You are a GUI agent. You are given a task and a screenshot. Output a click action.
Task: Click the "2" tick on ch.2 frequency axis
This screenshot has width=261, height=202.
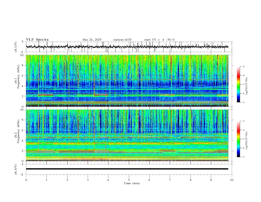pyautogui.click(x=23, y=151)
